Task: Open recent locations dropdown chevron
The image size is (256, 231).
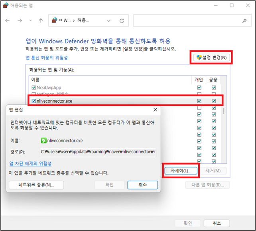Action: click(x=30, y=21)
